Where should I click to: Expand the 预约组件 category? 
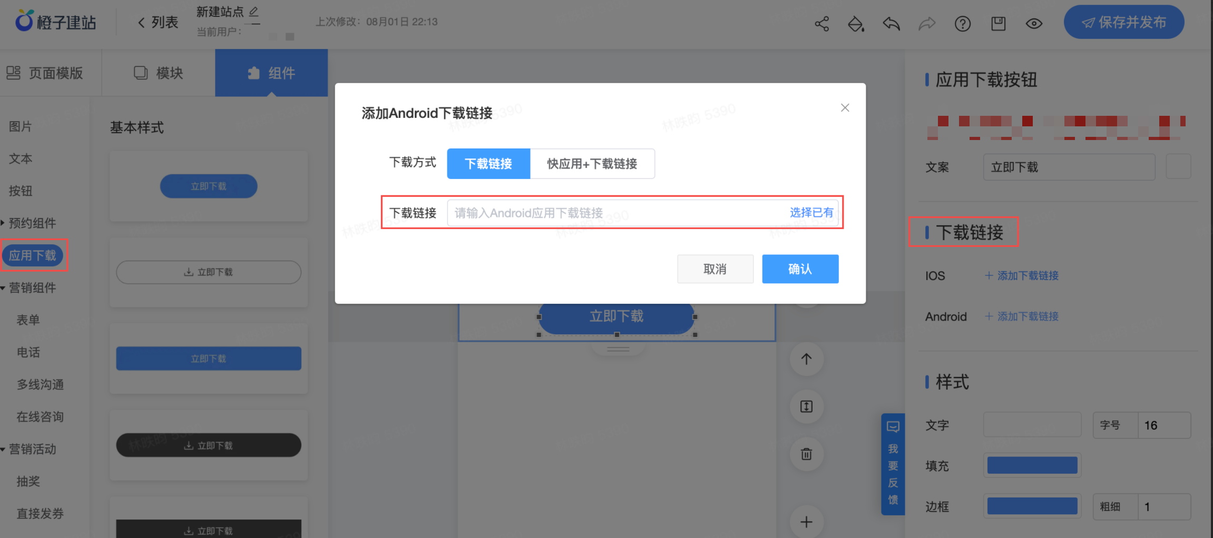[32, 223]
